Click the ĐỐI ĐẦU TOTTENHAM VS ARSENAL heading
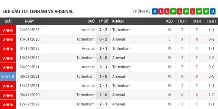The width and height of the screenshot is (218, 109). pyautogui.click(x=38, y=12)
